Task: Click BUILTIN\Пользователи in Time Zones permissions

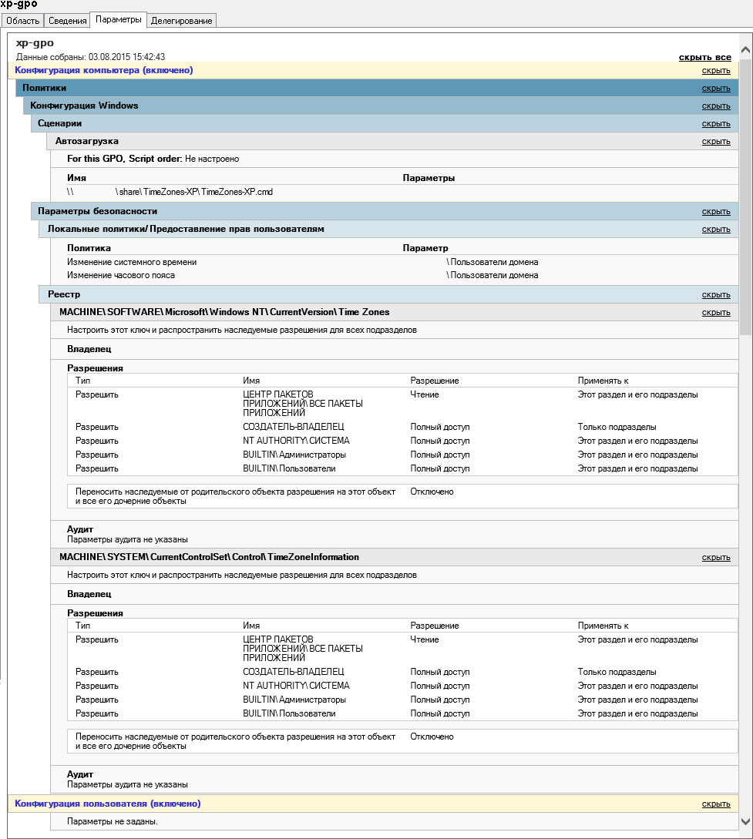Action: tap(289, 468)
